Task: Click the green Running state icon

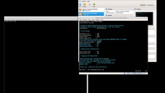Action: [x=83, y=15]
